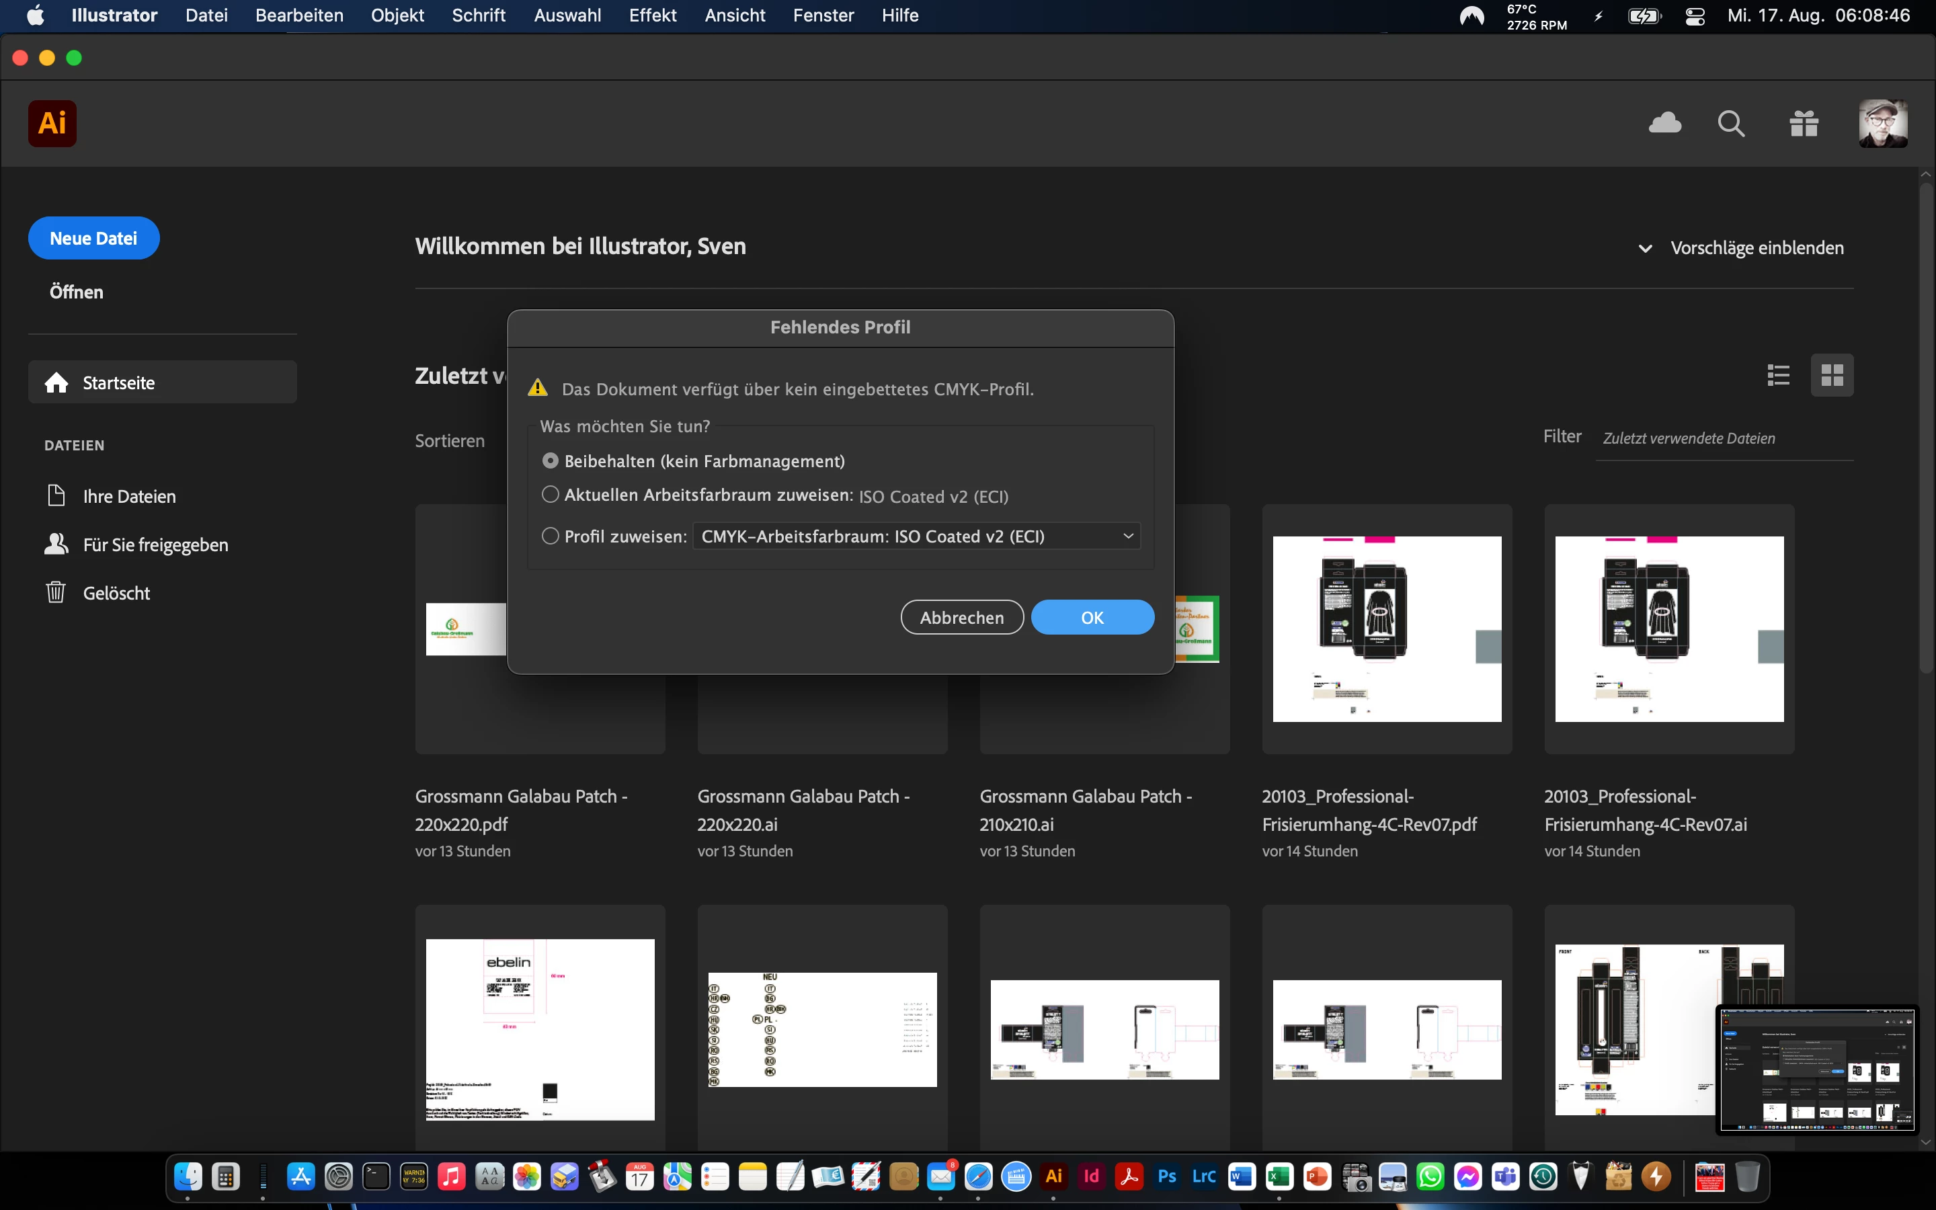Select Beibehalten (kein Farbmanagement) radio option
Image resolution: width=1936 pixels, height=1210 pixels.
pos(551,461)
